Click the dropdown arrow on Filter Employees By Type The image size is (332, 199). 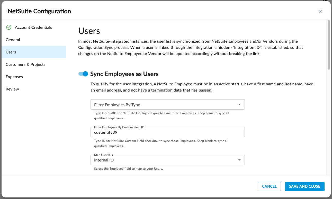coord(239,104)
